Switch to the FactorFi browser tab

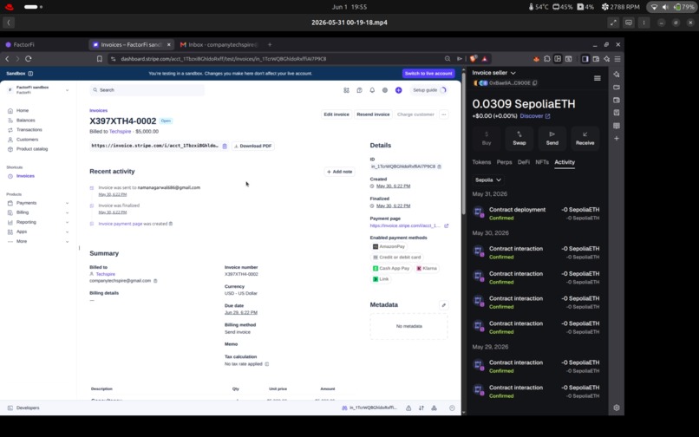point(44,44)
